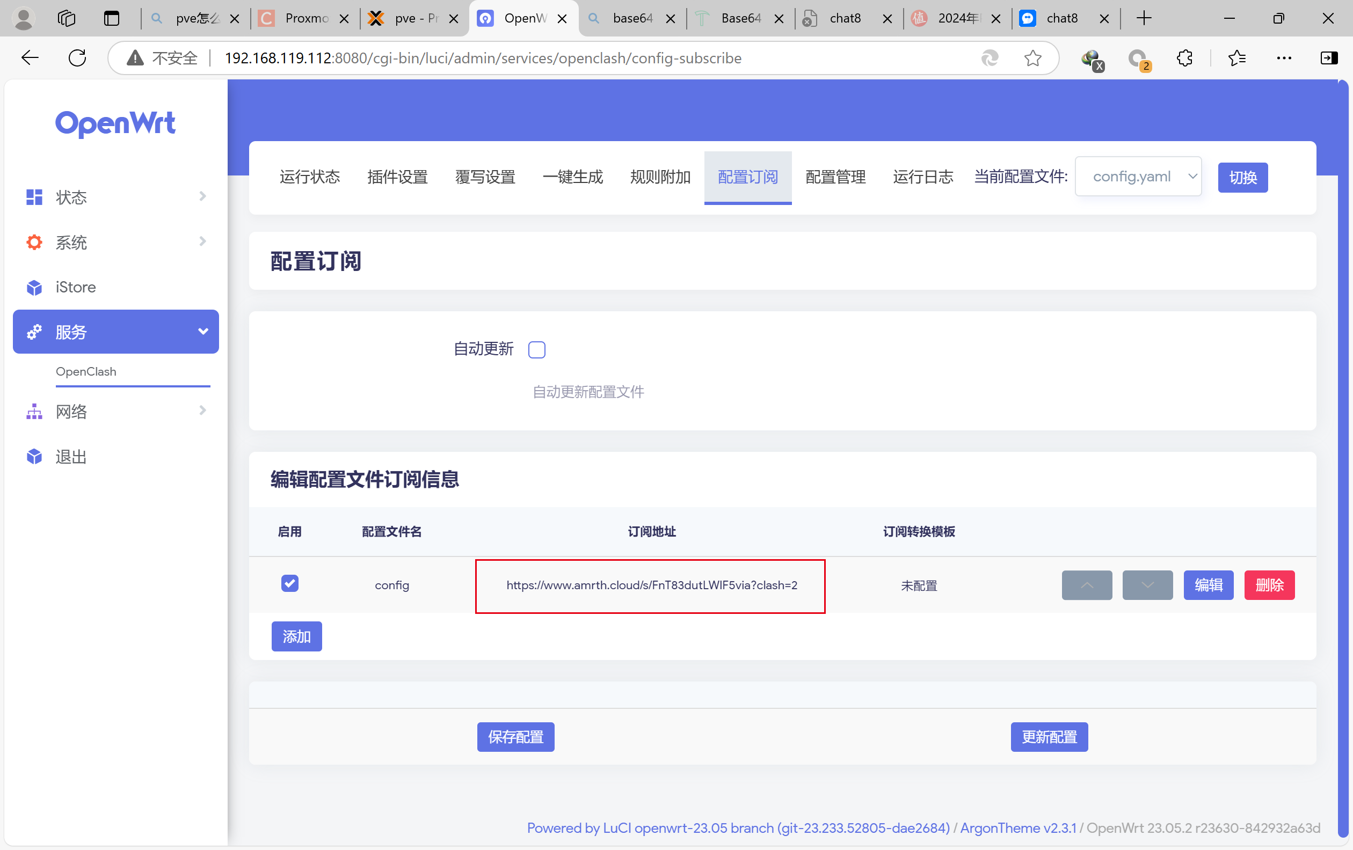1353x850 pixels.
Task: Switch to the 运行日志 tab
Action: (922, 177)
